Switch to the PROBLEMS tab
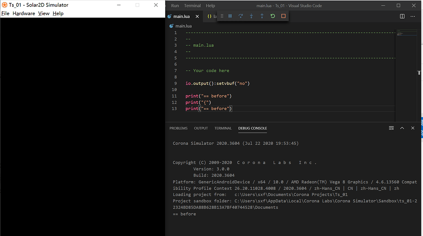423x236 pixels. coord(179,128)
